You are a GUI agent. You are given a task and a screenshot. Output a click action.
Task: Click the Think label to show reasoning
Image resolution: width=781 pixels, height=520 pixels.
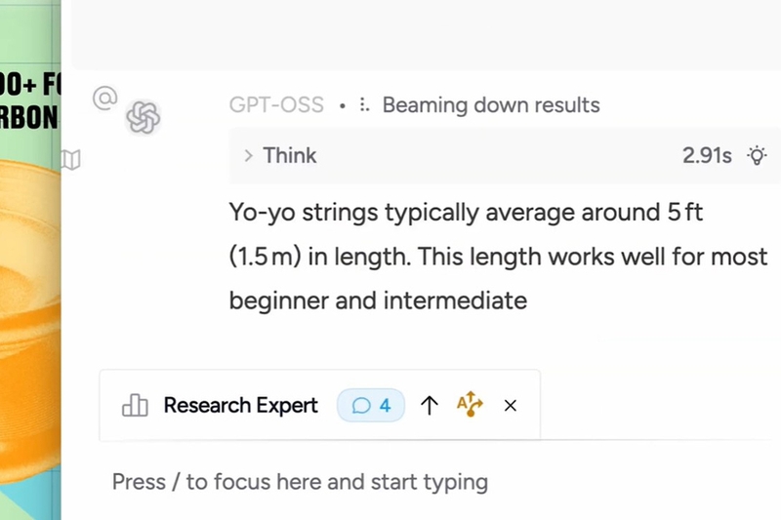coord(289,155)
